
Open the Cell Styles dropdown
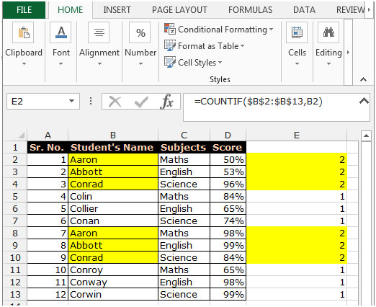(193, 63)
